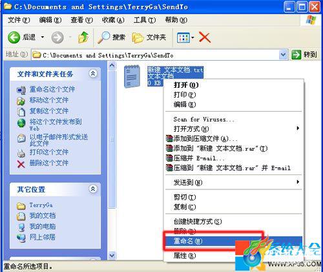Click the green Back arrow icon
Screen dimensions: 323x272
(14, 37)
